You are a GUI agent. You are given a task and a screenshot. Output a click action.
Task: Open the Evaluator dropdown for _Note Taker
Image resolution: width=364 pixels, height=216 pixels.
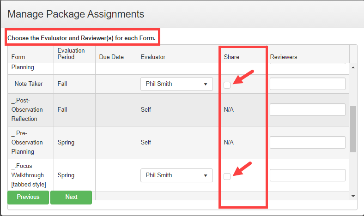click(x=176, y=84)
